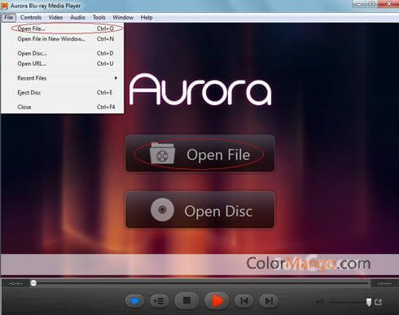This screenshot has width=399, height=315.
Task: Toggle the full-screen icon beside the volume slider
Action: tap(378, 302)
